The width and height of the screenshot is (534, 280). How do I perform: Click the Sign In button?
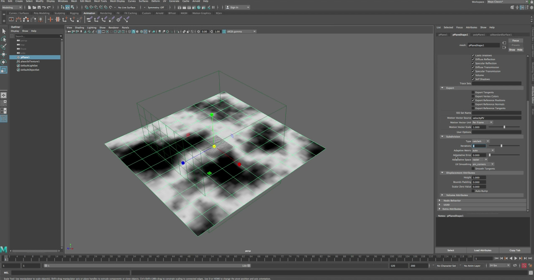[x=237, y=7]
